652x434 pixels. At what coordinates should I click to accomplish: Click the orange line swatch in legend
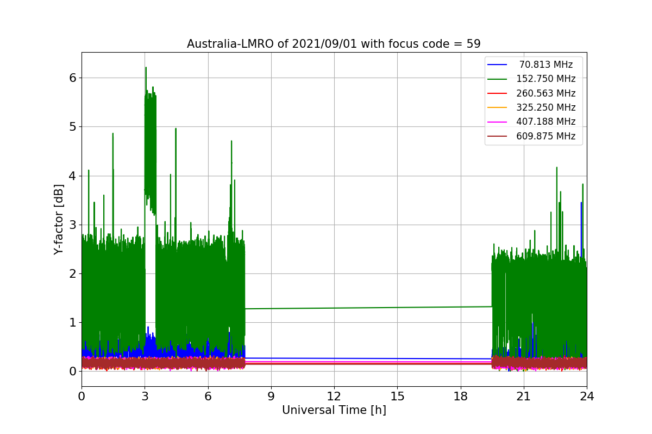(498, 107)
